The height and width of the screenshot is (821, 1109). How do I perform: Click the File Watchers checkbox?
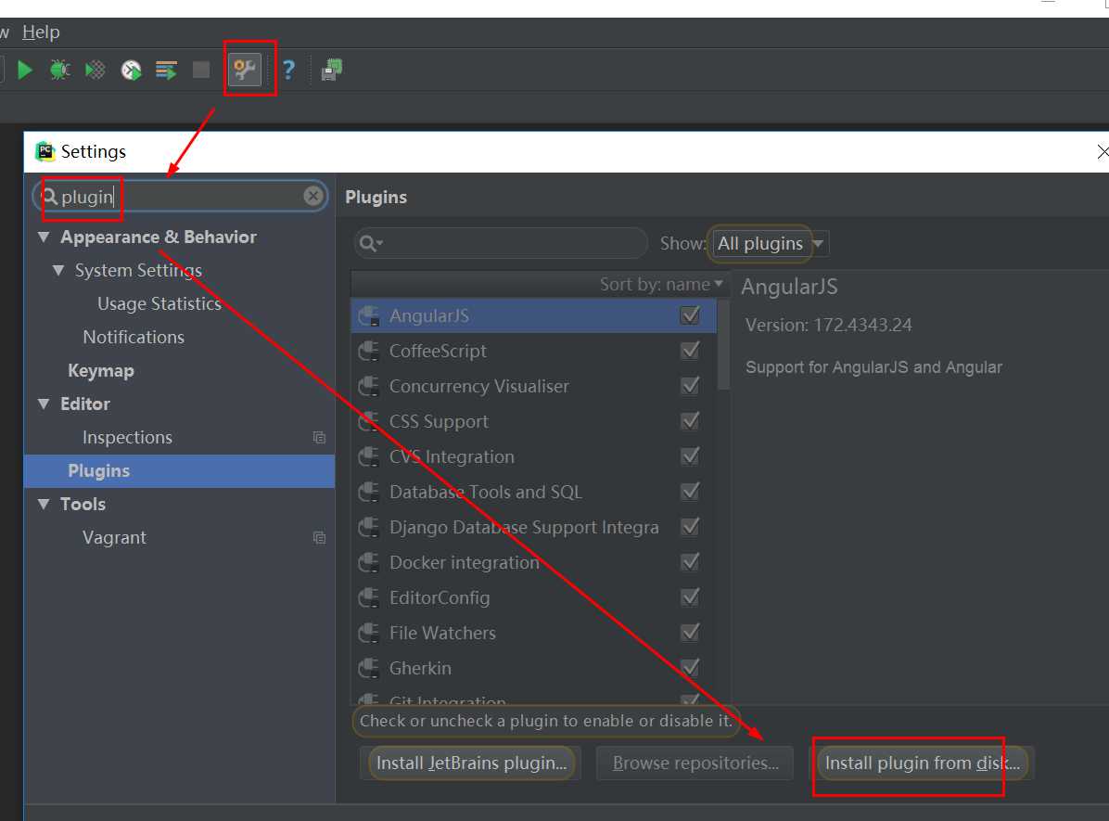[x=690, y=632]
